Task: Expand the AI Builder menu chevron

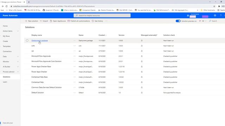Action: point(18,67)
